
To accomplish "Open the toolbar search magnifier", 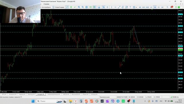I will [x=167, y=7].
